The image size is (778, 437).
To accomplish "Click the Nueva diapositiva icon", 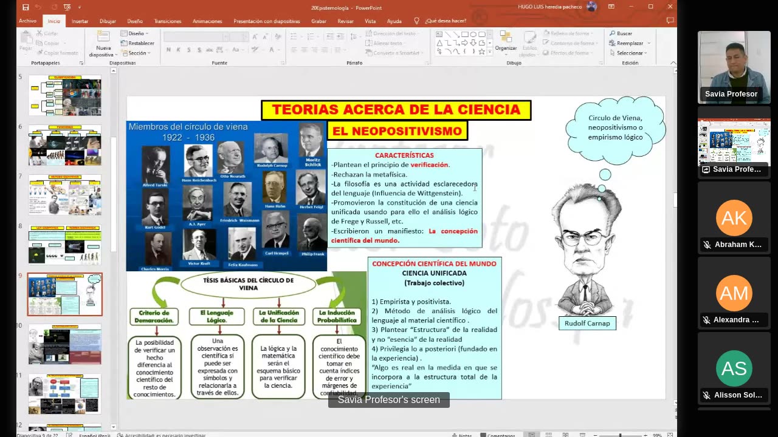I will click(x=103, y=36).
